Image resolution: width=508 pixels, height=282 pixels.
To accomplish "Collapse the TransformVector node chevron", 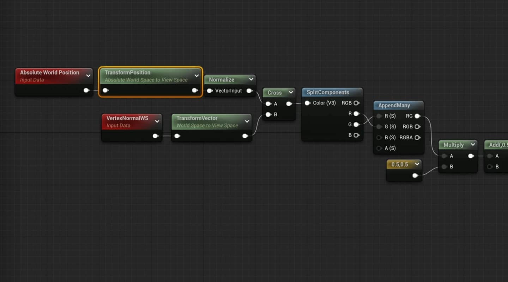I will (247, 121).
